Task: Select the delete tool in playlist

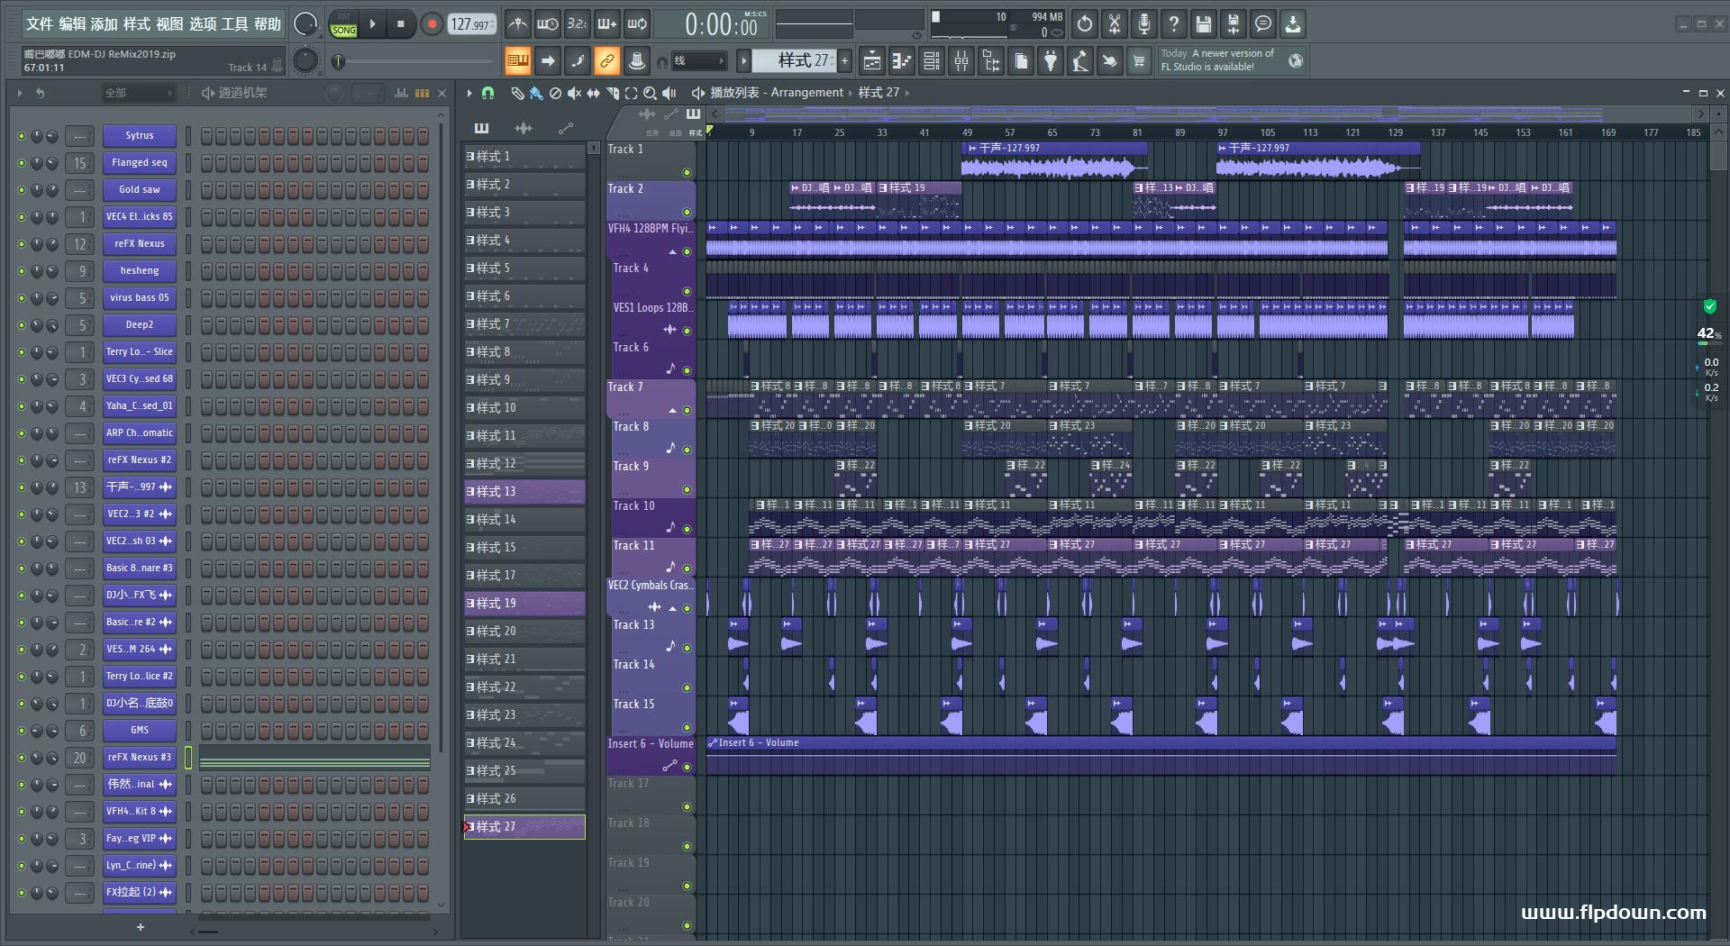Action: pyautogui.click(x=555, y=93)
